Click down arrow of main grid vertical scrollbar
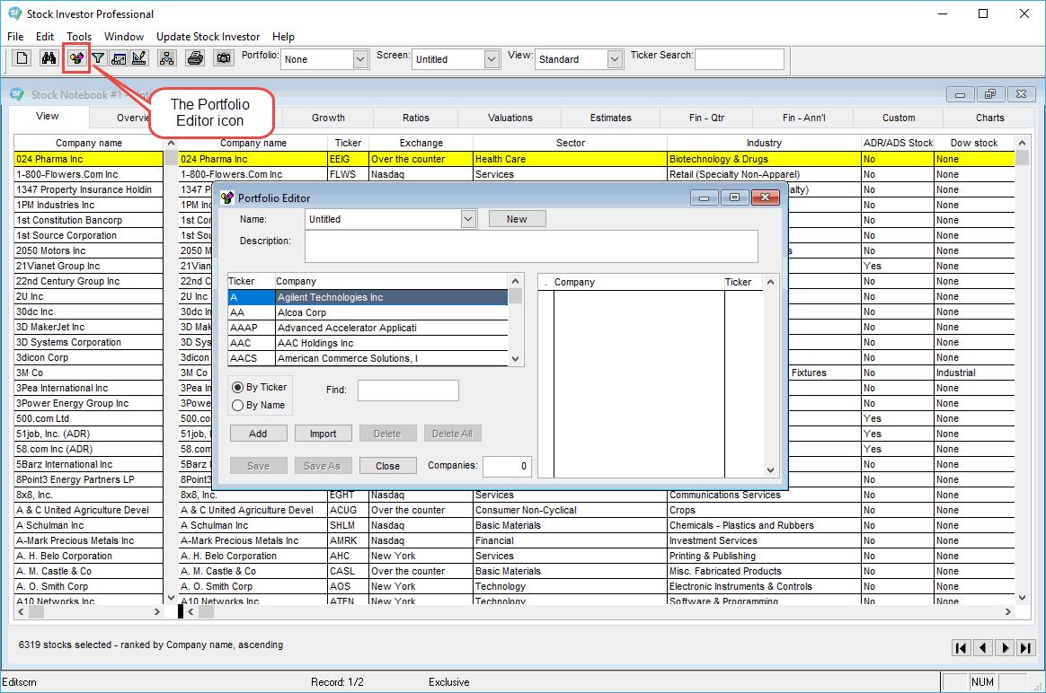 click(x=1022, y=599)
